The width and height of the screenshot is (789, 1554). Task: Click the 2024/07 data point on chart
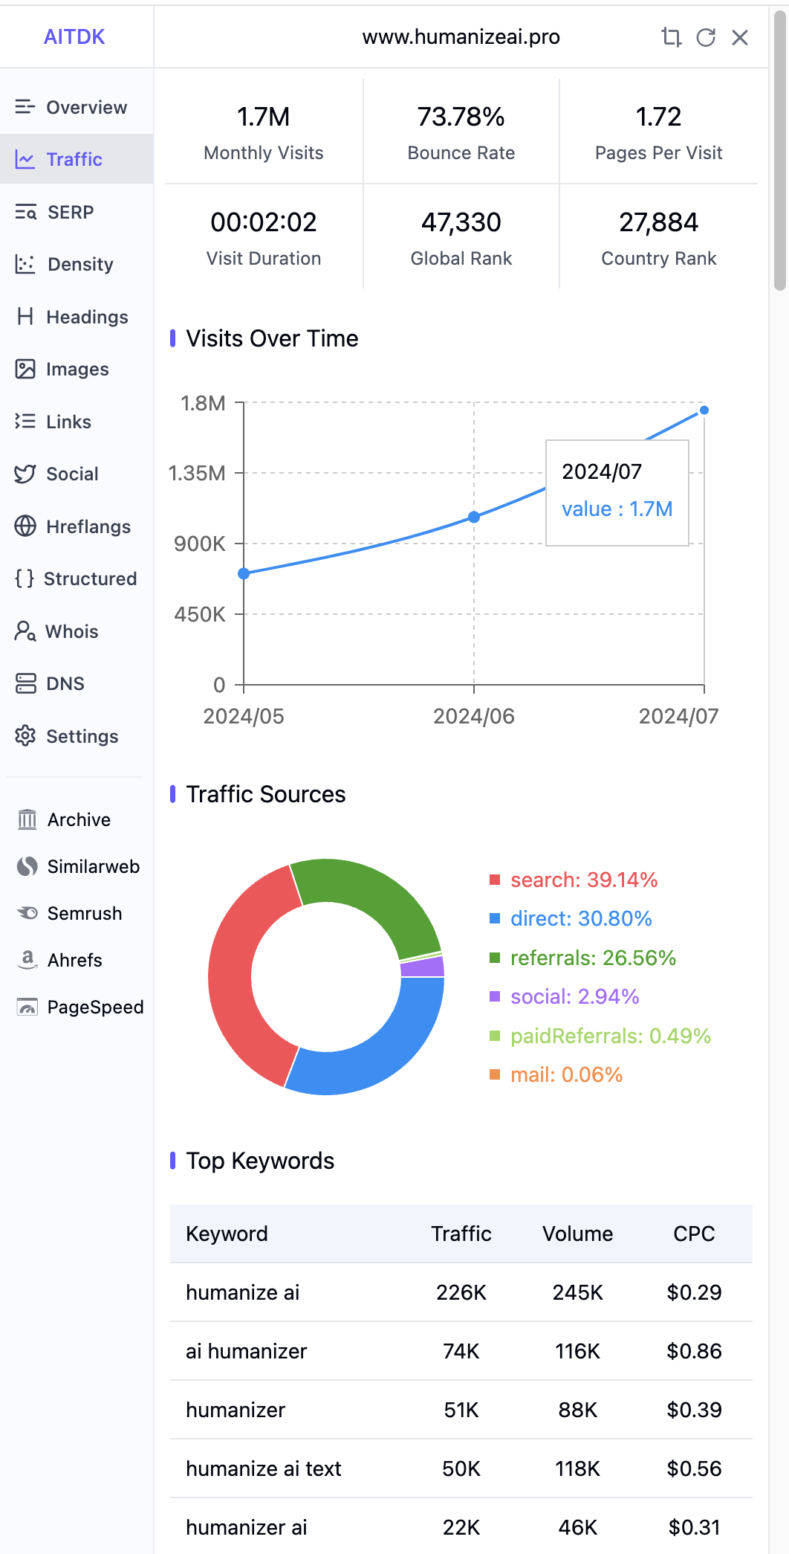coord(704,410)
